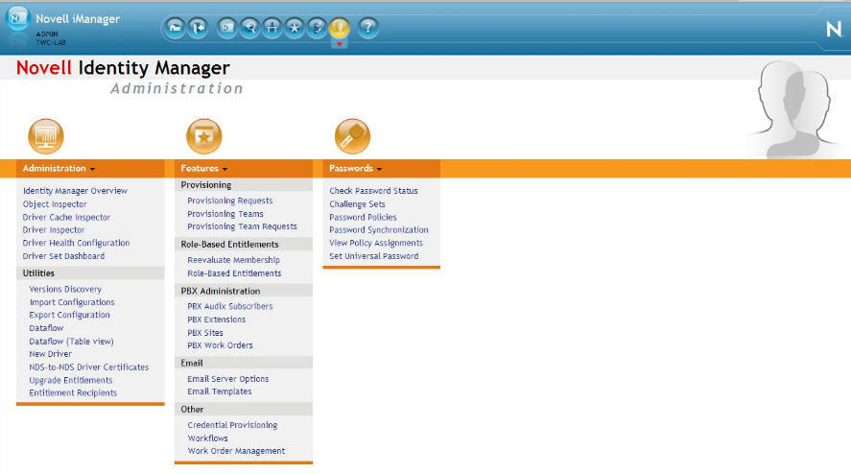Open the View Objects magnifier icon
Image resolution: width=851 pixels, height=474 pixels.
point(249,27)
